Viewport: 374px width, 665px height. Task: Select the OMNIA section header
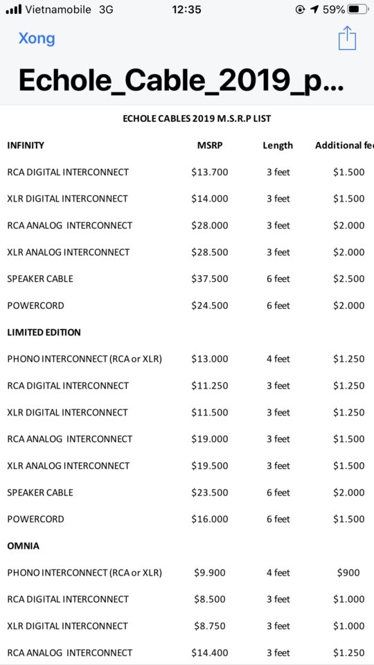click(24, 546)
